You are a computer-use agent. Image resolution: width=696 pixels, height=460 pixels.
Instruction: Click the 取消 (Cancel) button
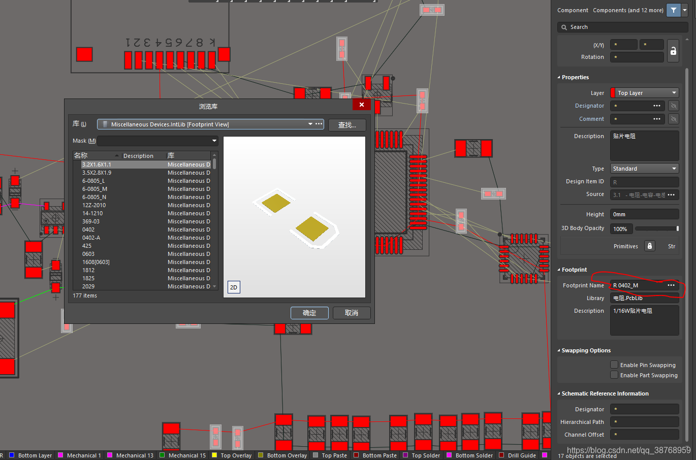(x=352, y=313)
